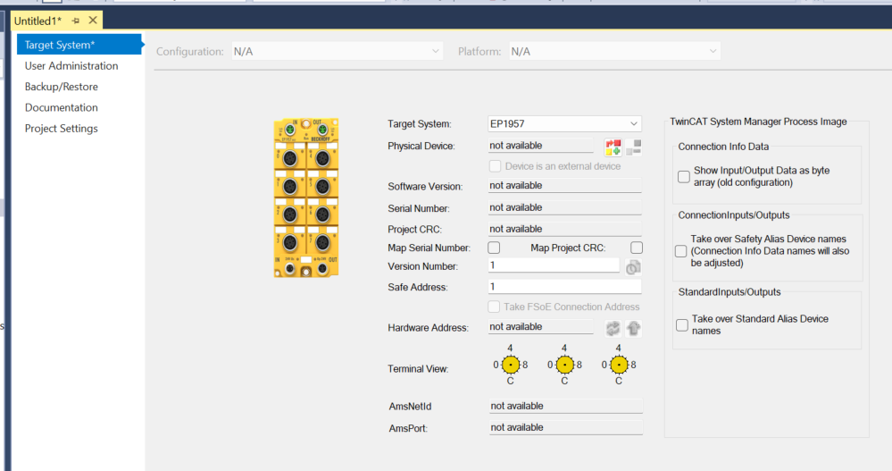892x471 pixels.
Task: Click the middle yellow rotary dial in Terminal View
Action: pos(565,365)
